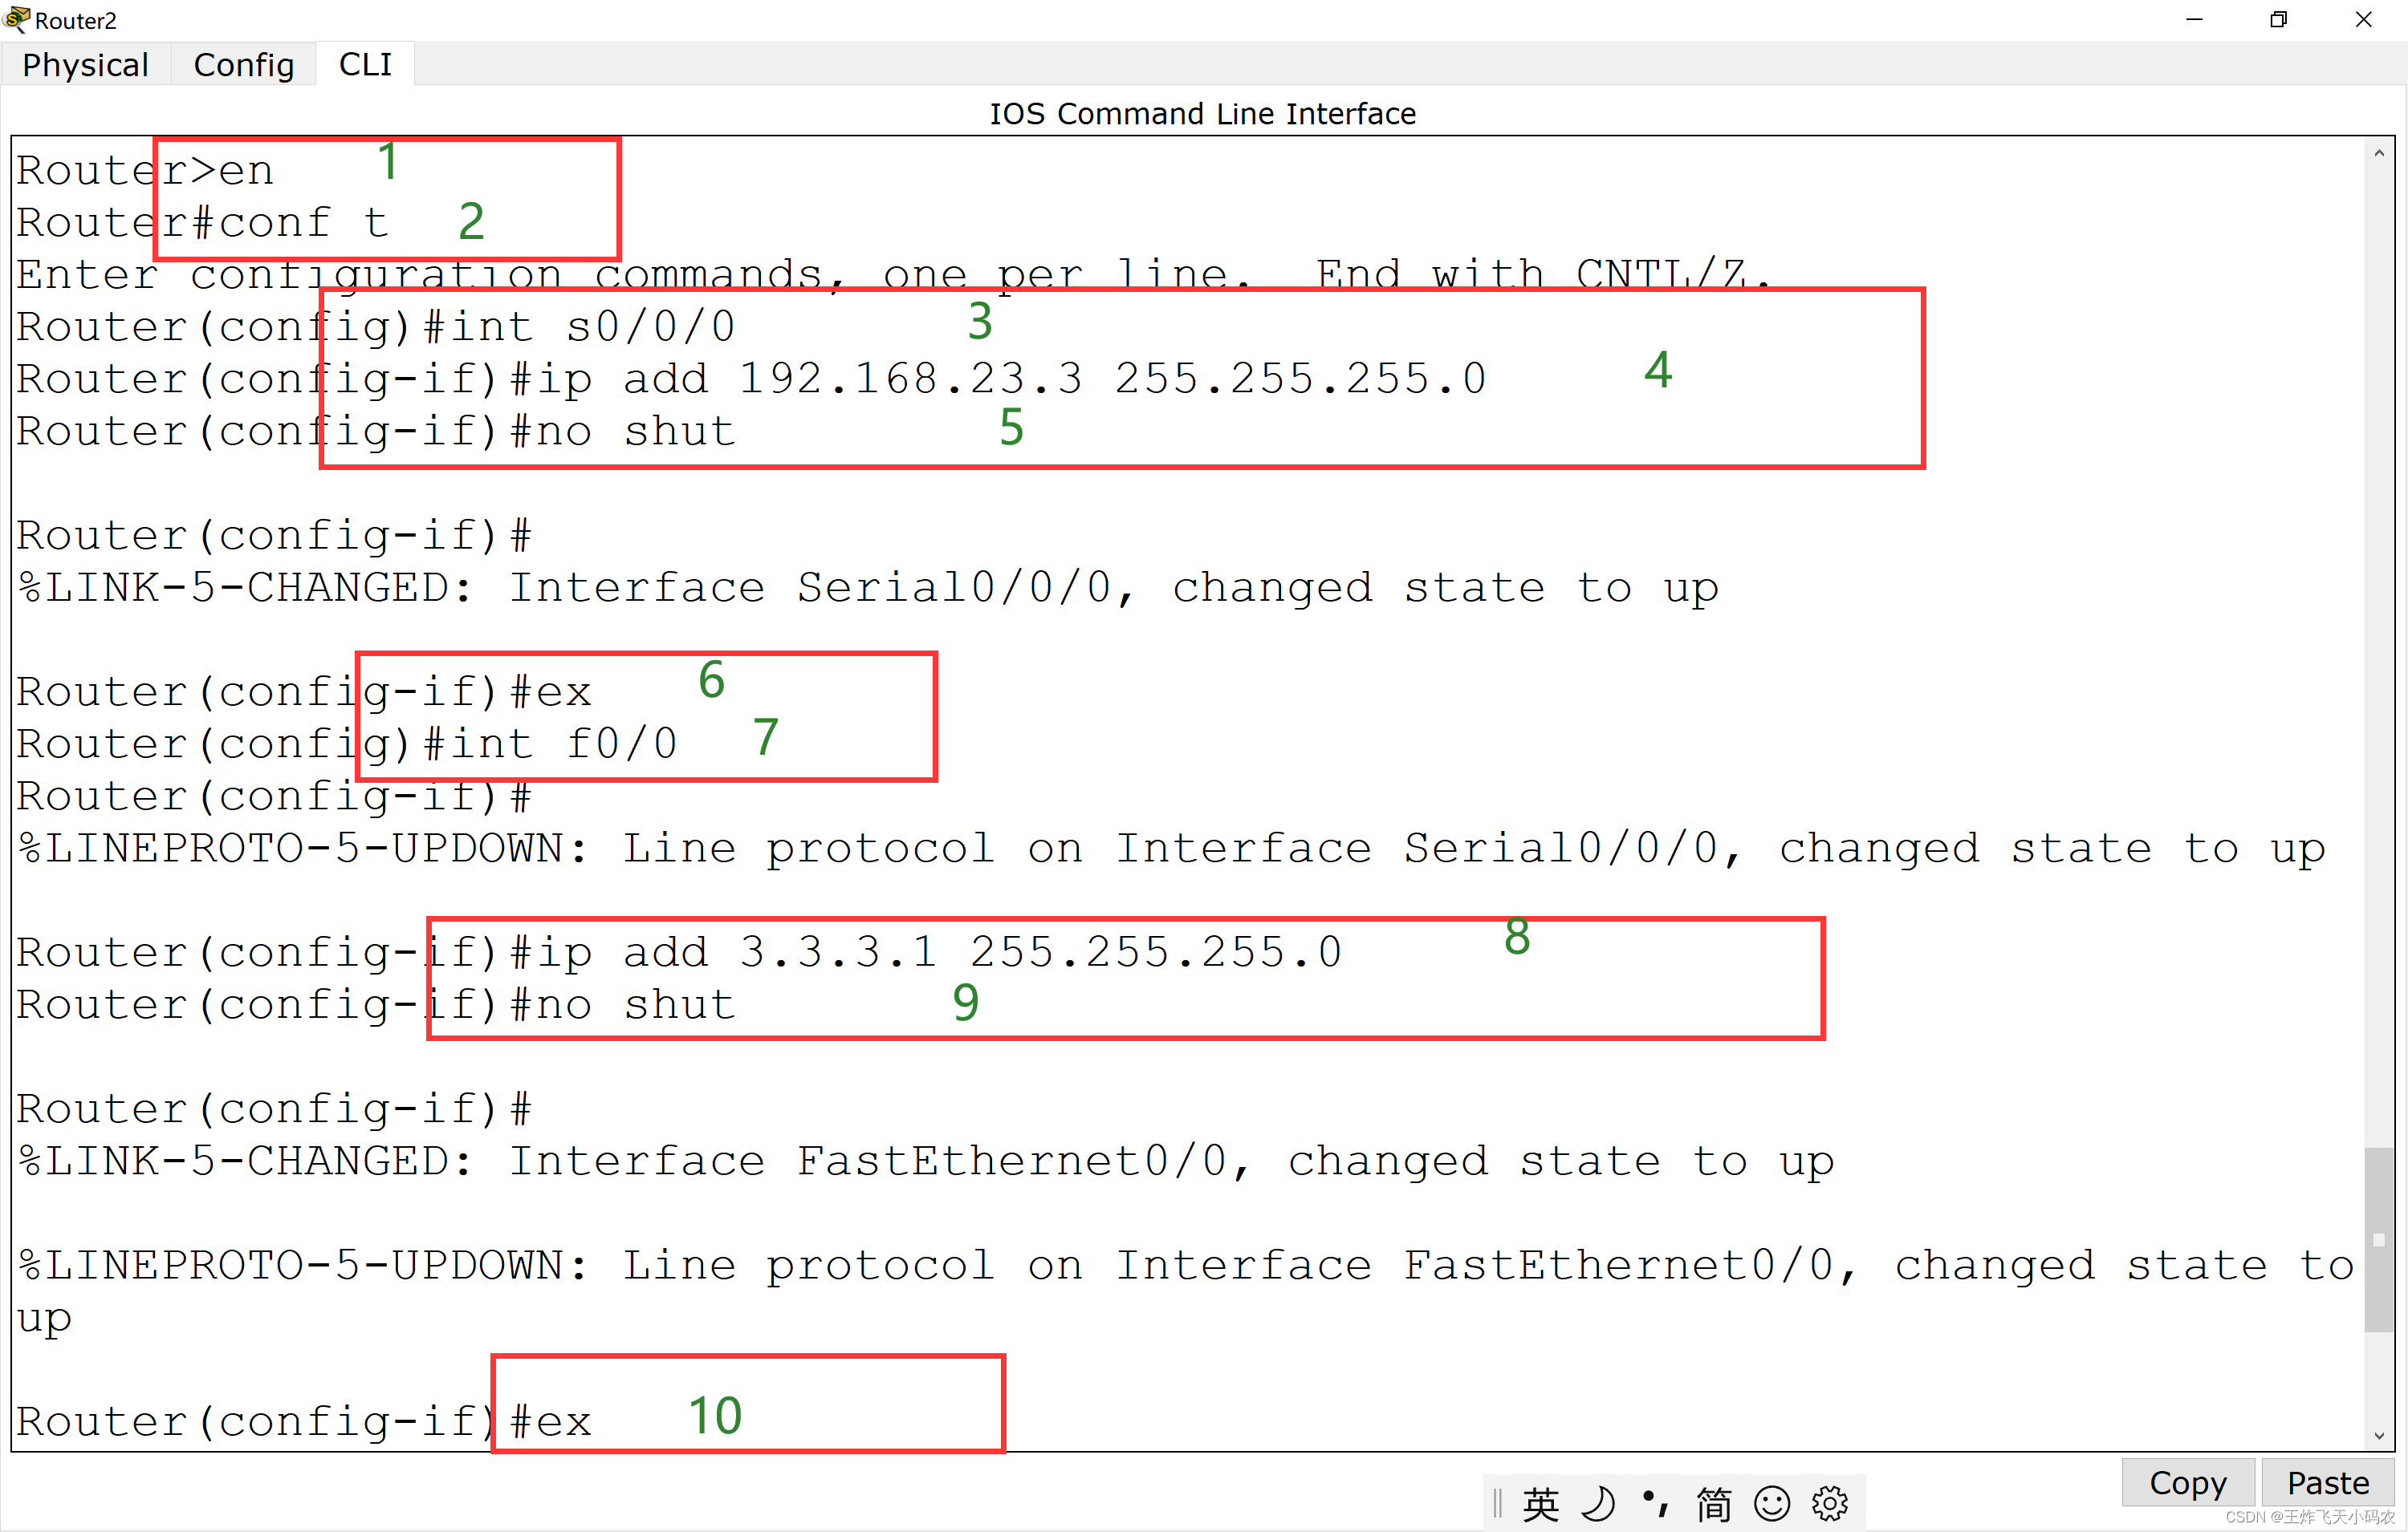This screenshot has width=2408, height=1532.
Task: Restore down the Router2 window
Action: pyautogui.click(x=2279, y=19)
